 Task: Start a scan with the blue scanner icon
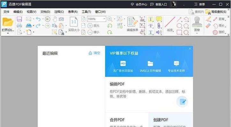tap(29, 25)
